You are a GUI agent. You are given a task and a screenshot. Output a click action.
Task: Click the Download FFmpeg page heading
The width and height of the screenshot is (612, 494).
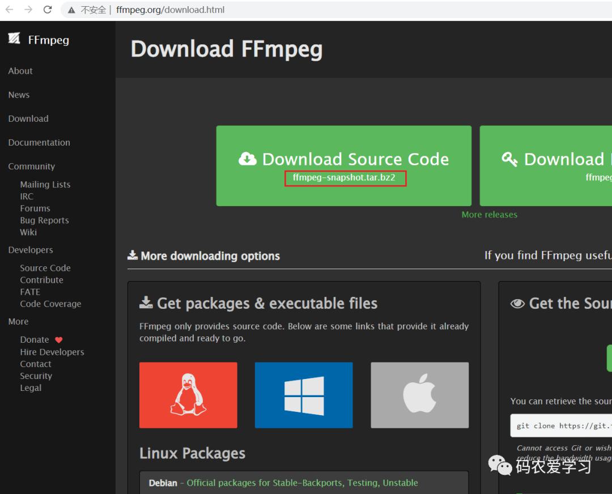point(227,49)
